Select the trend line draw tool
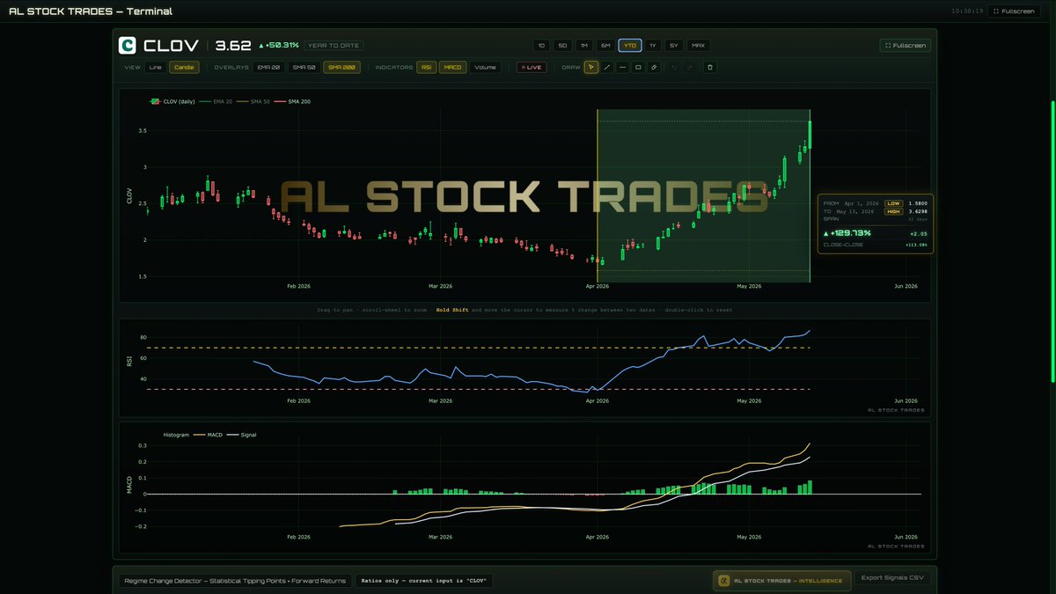 pyautogui.click(x=607, y=67)
